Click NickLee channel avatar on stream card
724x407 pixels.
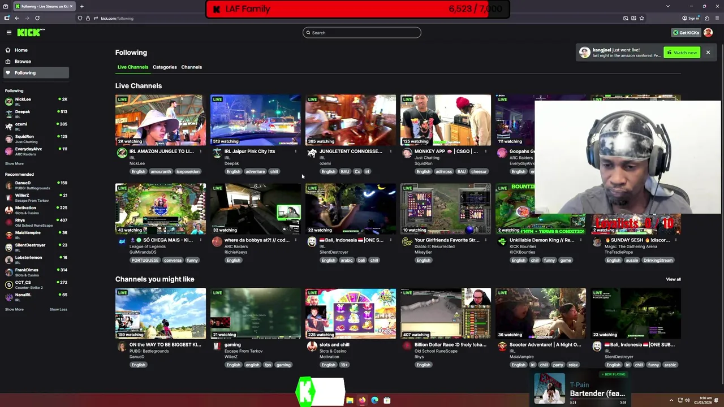click(x=122, y=153)
